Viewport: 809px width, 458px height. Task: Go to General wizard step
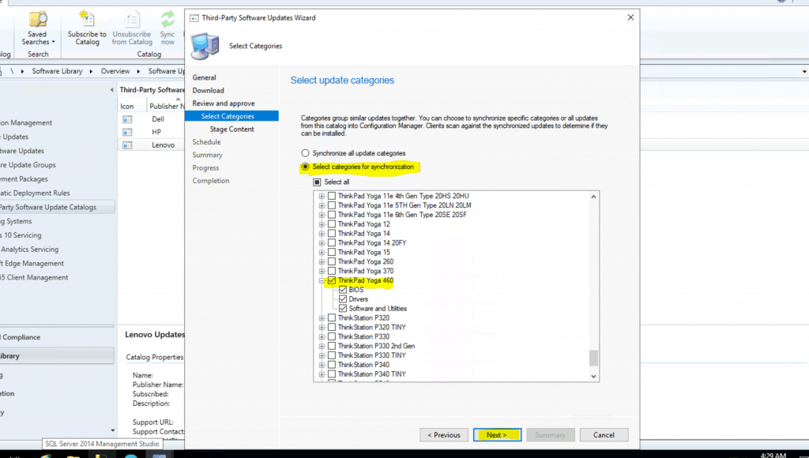[x=205, y=77]
